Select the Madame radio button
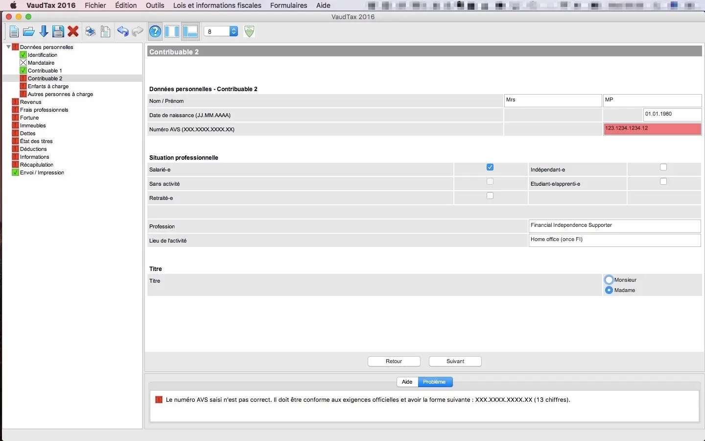 coord(609,290)
